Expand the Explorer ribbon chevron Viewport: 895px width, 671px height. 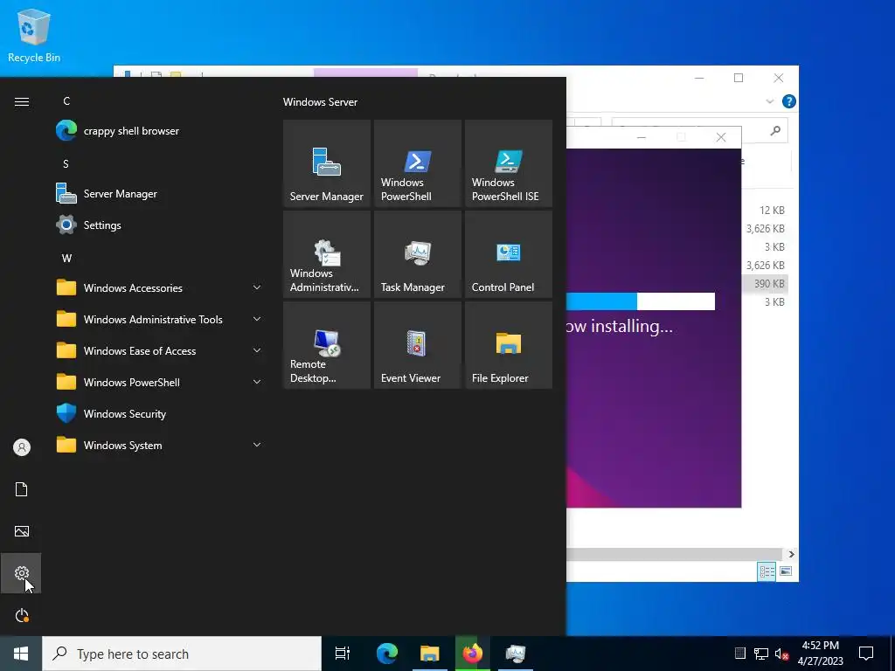(769, 101)
